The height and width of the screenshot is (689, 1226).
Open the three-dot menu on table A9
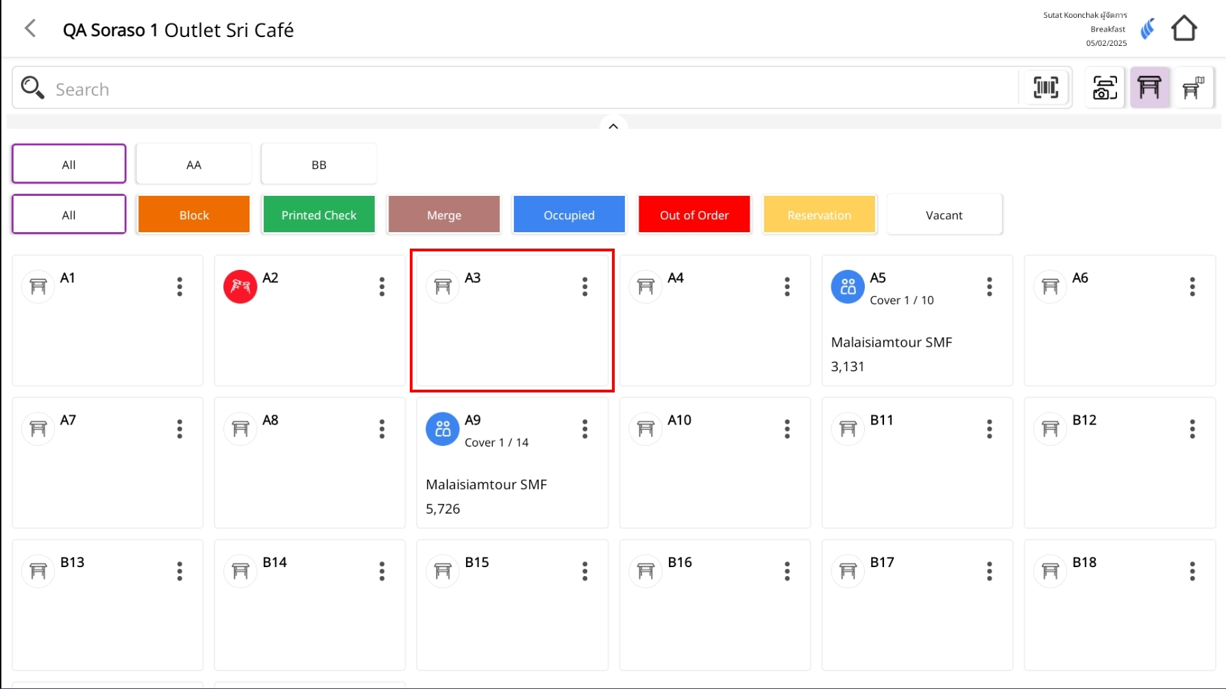585,429
